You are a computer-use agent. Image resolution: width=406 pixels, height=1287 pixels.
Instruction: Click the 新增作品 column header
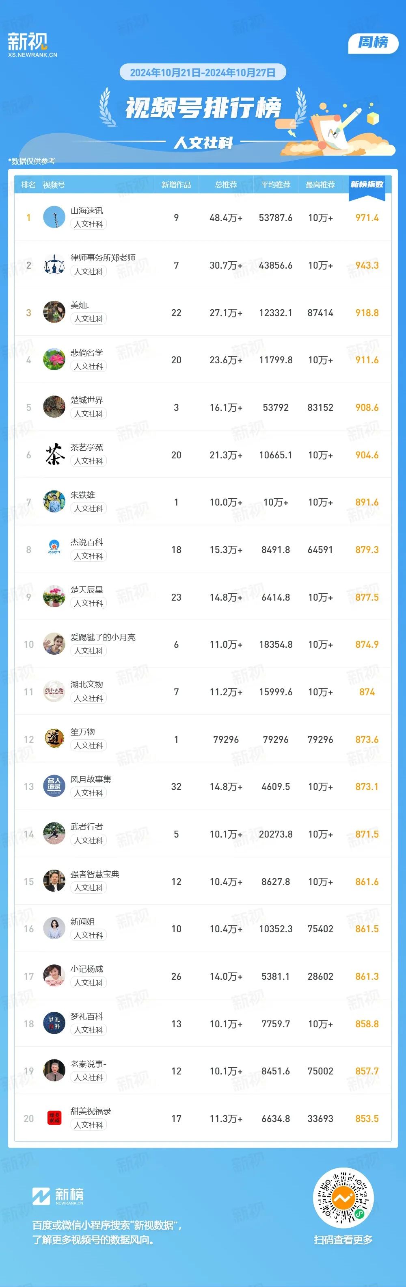coord(176,185)
